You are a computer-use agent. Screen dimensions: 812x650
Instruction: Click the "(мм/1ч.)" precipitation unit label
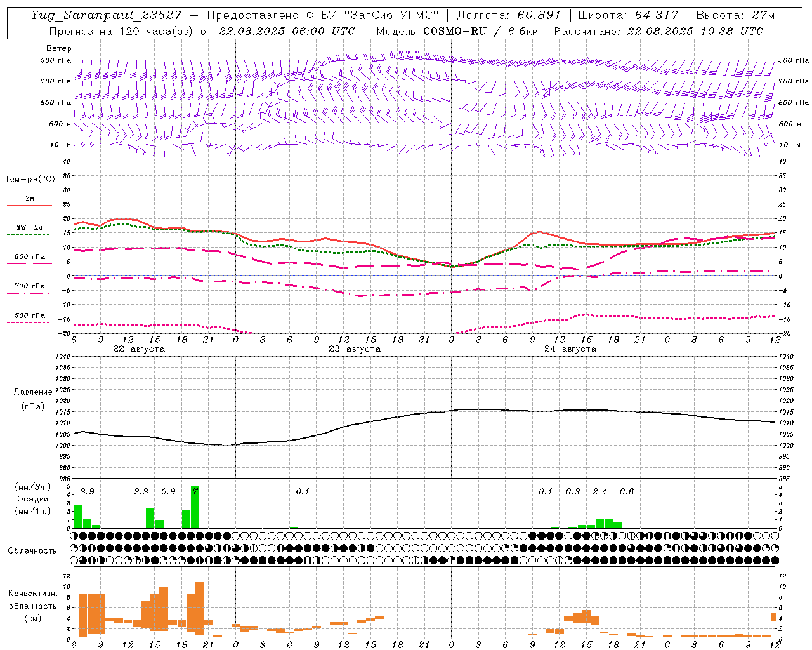pos(32,511)
